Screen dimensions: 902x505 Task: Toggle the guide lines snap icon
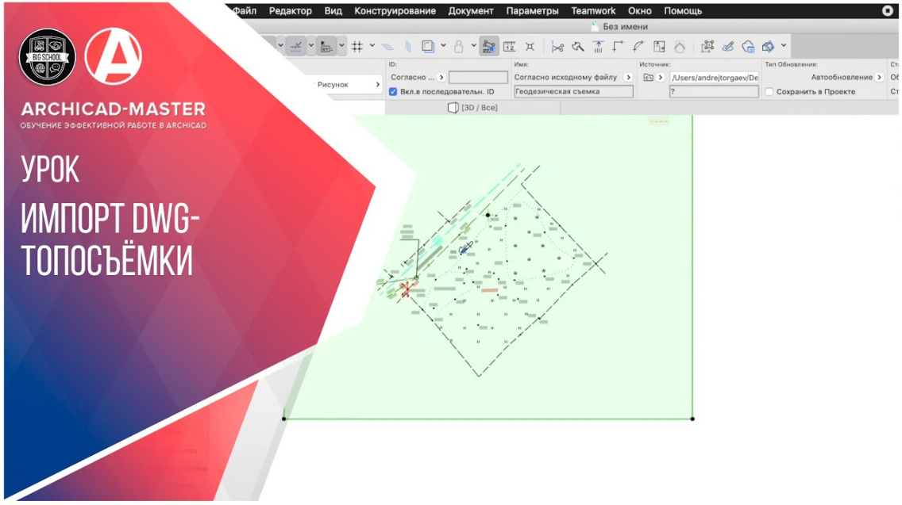point(296,46)
